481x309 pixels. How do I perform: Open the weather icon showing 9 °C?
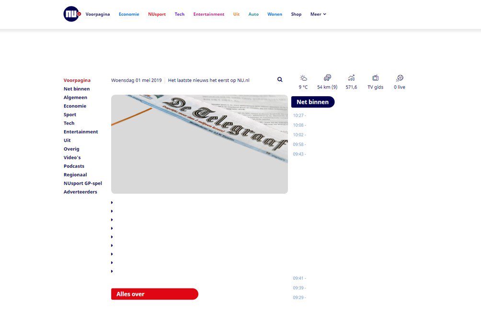(303, 78)
